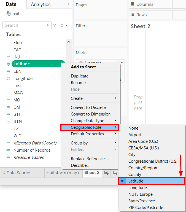Select the Latitude geographic role radio option
Screen dimensions: 186x212
(x=152, y=181)
